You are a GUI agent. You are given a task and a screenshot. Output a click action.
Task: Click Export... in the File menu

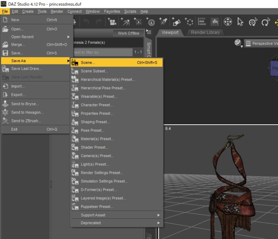coord(18,95)
